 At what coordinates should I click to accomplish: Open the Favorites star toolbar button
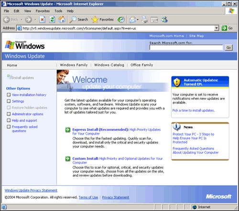102,20
